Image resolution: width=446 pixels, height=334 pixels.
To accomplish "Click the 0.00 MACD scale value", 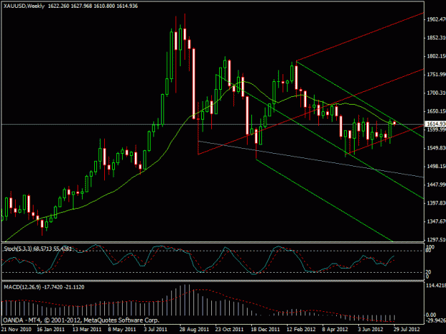I will 431,315.
